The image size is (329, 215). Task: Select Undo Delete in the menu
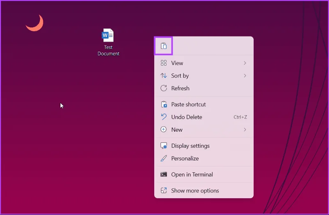click(x=204, y=117)
